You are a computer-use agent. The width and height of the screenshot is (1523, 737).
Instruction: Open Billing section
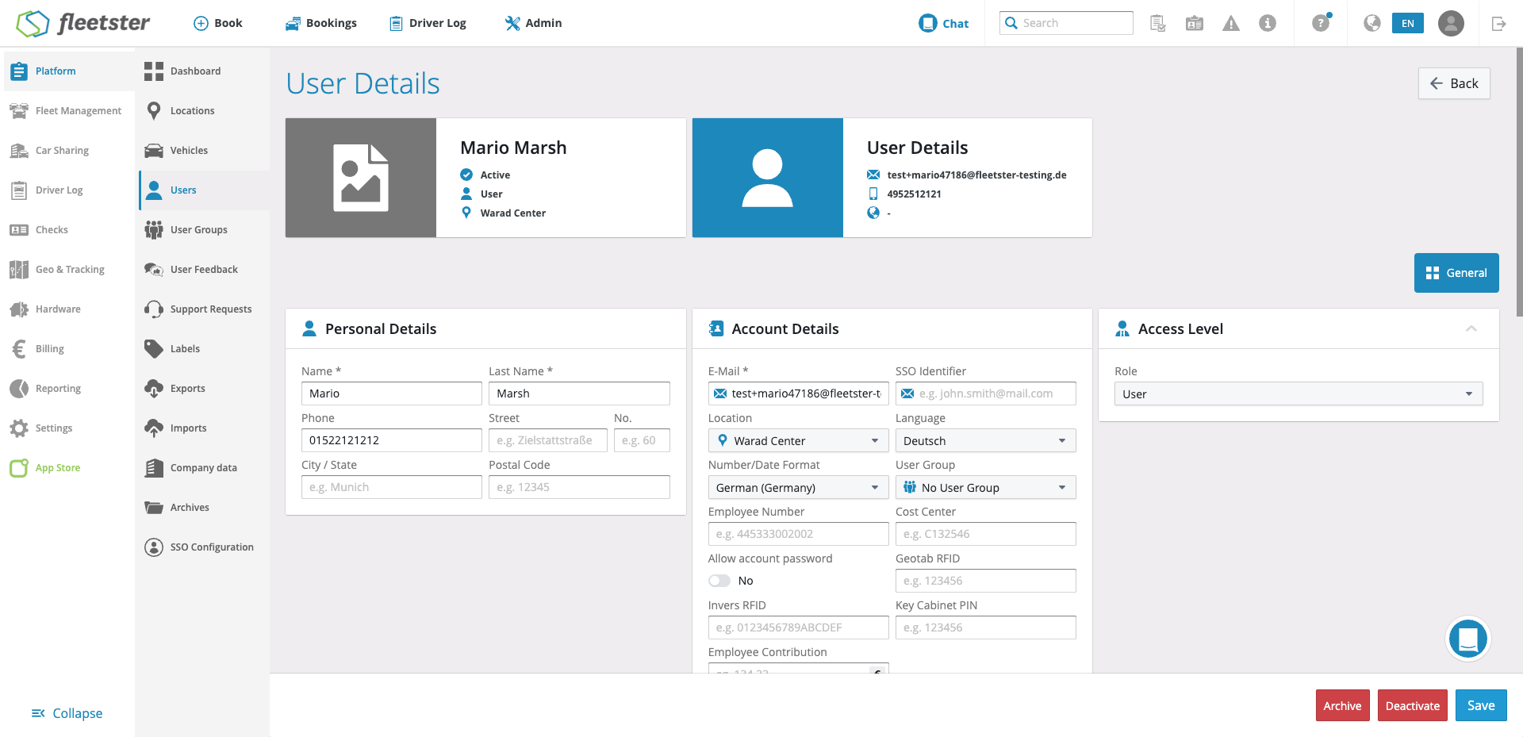coord(69,349)
